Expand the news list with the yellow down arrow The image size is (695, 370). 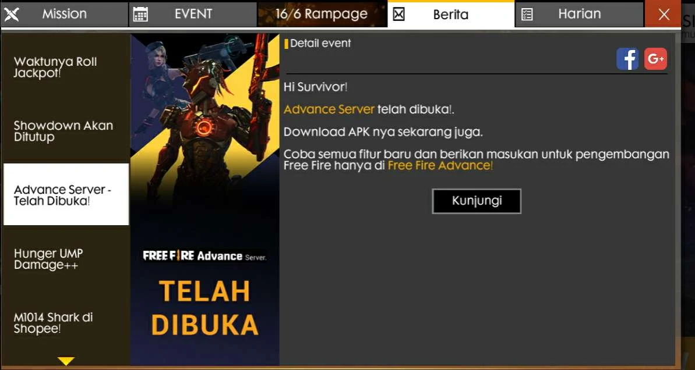pyautogui.click(x=66, y=361)
